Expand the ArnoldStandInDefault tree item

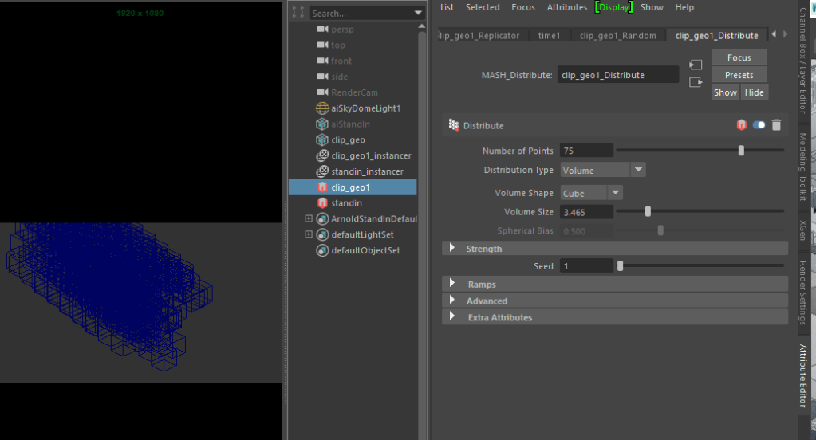click(309, 219)
